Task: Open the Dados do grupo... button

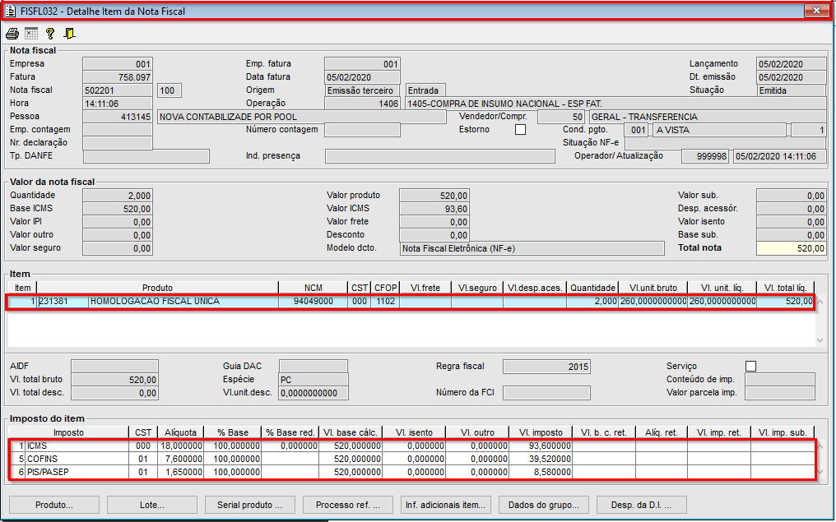Action: coord(544,505)
